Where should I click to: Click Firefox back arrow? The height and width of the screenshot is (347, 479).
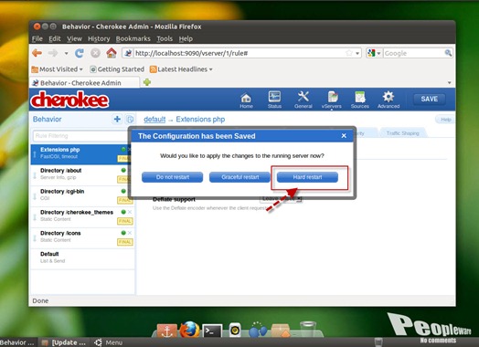click(x=37, y=53)
